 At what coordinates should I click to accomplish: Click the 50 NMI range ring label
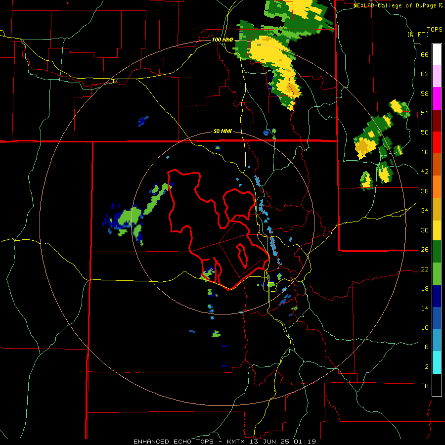coord(222,132)
